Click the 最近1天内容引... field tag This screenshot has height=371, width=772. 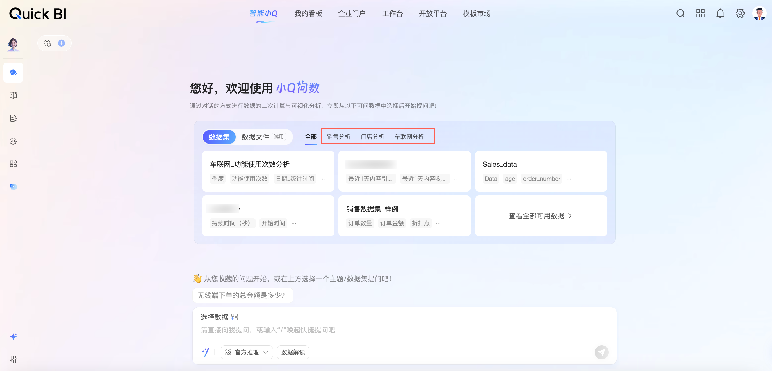tap(371, 179)
